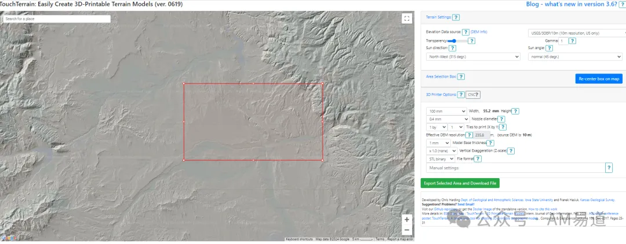Click the Send Email link
The image size is (626, 244).
[x=466, y=204]
